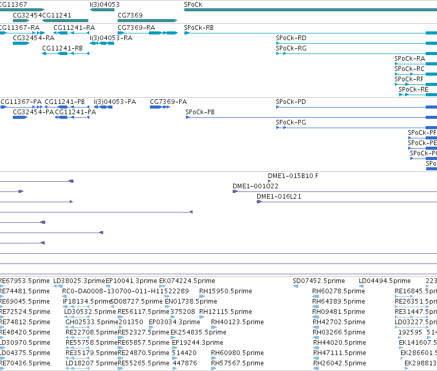Click the CG11367 gene label
437x371 pixels.
click(x=13, y=5)
